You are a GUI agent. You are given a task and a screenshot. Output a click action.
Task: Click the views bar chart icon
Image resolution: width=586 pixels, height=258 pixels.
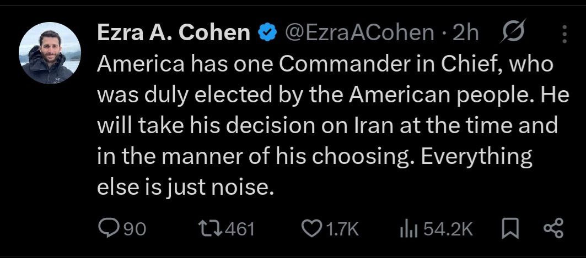tap(407, 228)
